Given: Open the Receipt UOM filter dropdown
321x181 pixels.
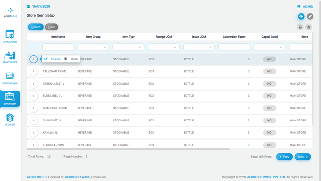Looking at the screenshot, I should [163, 47].
